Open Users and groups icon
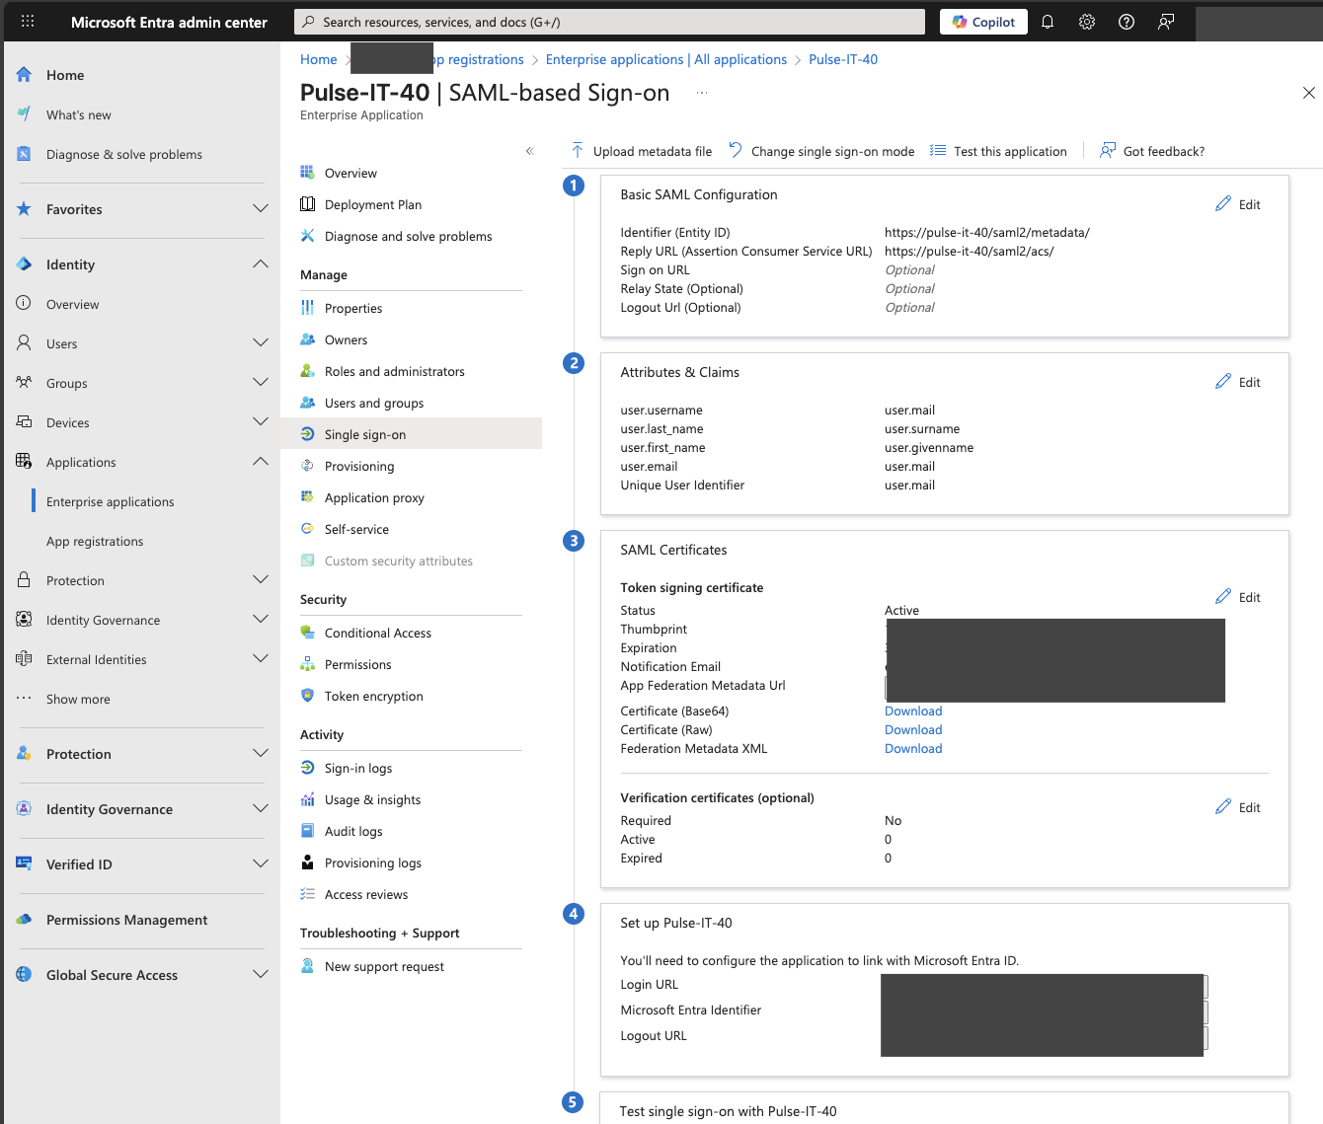The image size is (1323, 1124). click(x=307, y=403)
